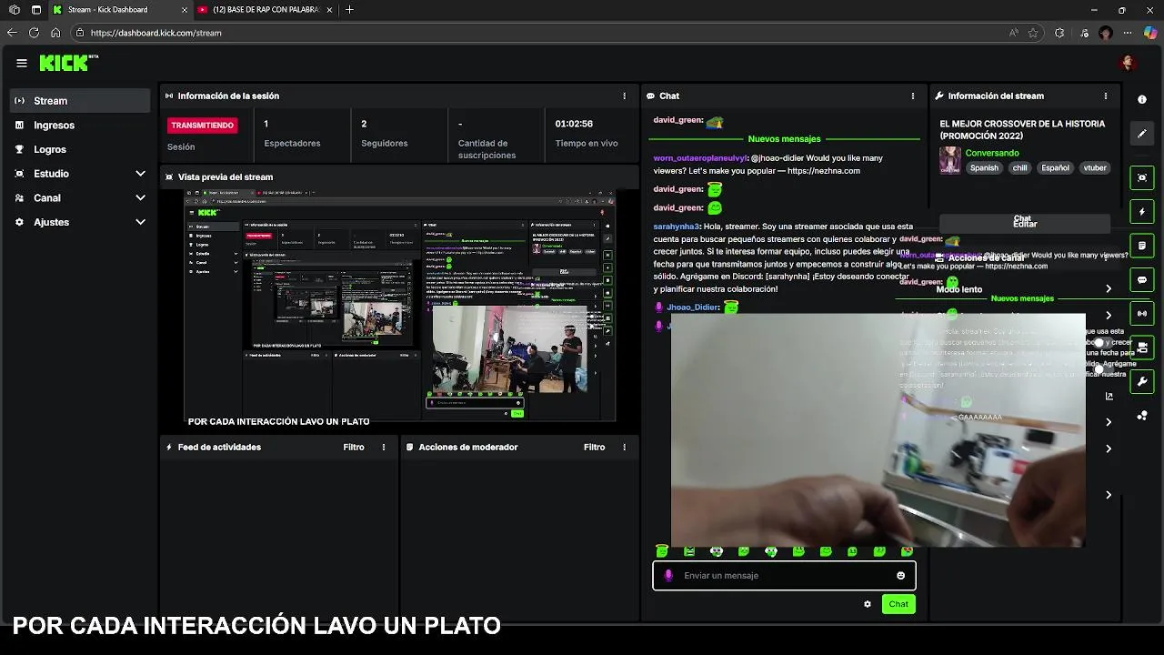Click the Conversando category link

coord(992,153)
